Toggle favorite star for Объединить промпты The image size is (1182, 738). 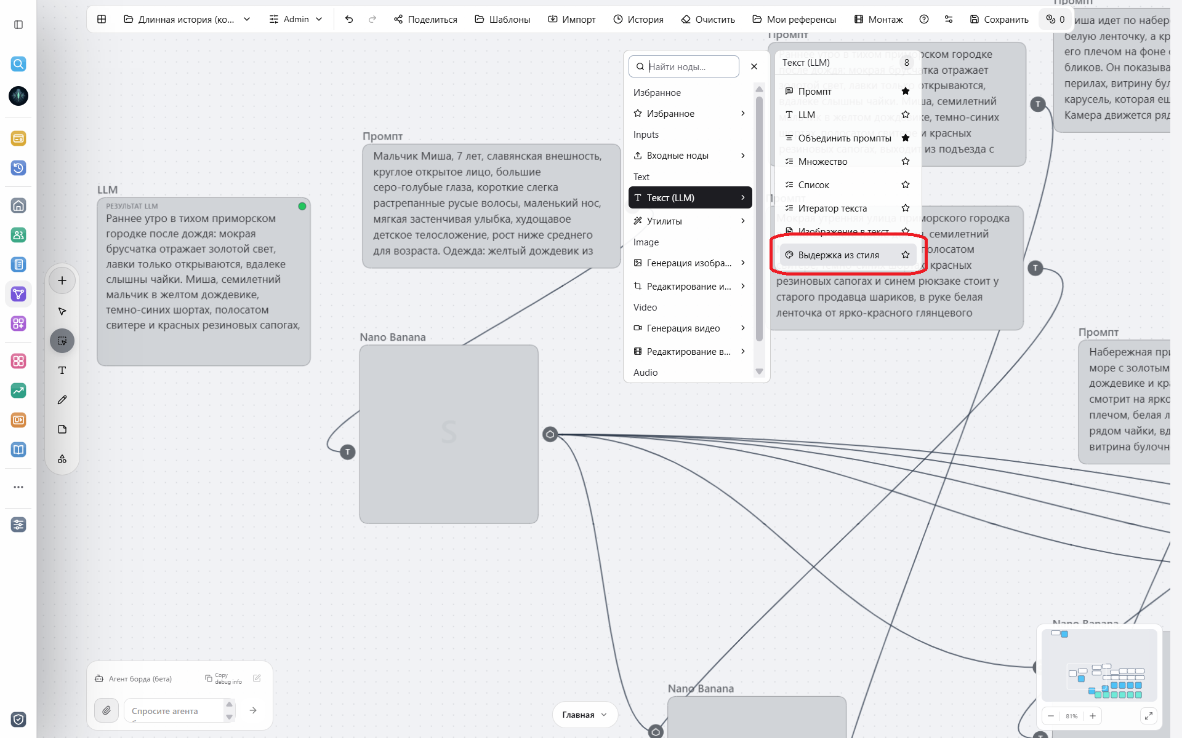[906, 138]
